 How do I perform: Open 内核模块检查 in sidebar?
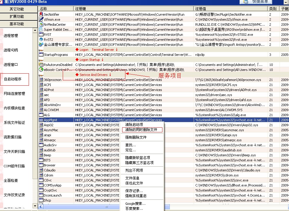point(14,108)
